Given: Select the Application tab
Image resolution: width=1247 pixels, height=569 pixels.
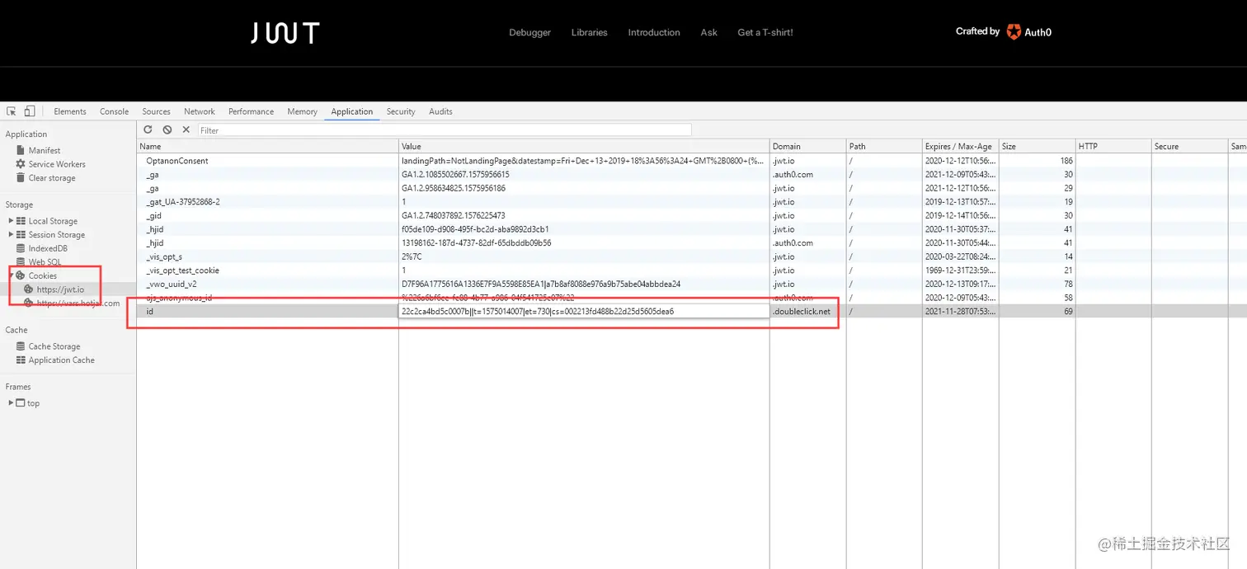Looking at the screenshot, I should click(352, 111).
